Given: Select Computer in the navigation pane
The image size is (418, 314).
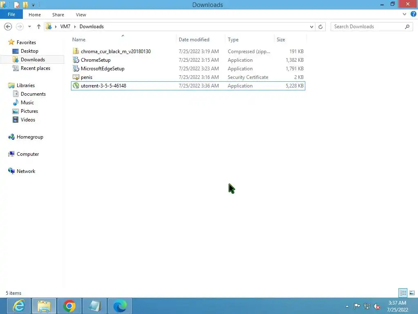Looking at the screenshot, I should pos(28,154).
